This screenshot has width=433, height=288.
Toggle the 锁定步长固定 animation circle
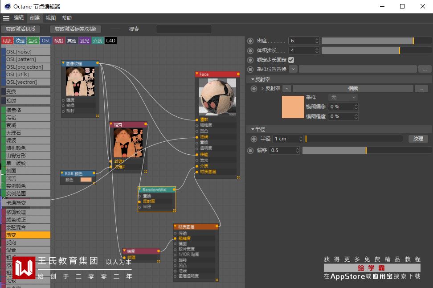tap(250, 60)
